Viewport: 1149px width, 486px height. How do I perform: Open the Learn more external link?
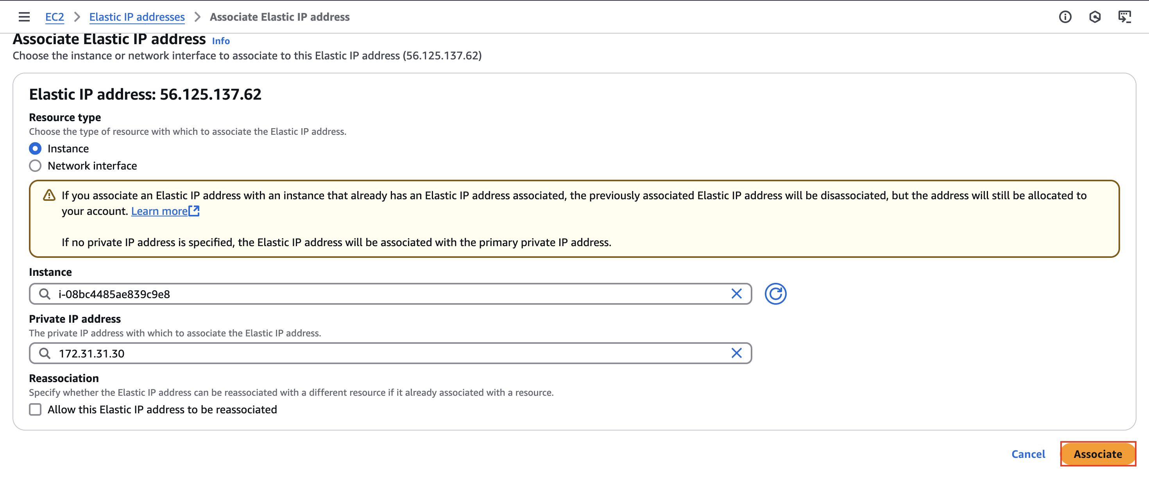click(160, 211)
